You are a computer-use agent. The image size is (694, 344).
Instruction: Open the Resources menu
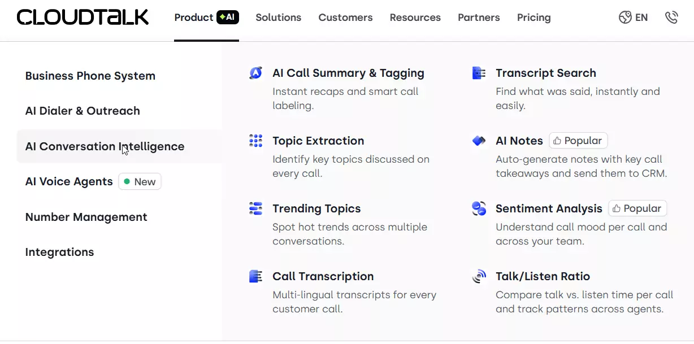coord(415,18)
